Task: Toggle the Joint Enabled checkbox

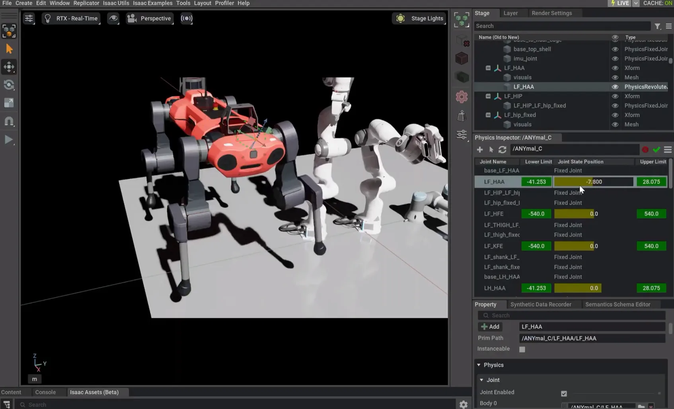Action: click(564, 393)
